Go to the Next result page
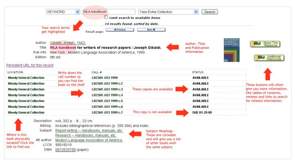This screenshot has height=160, width=295. point(151,30)
